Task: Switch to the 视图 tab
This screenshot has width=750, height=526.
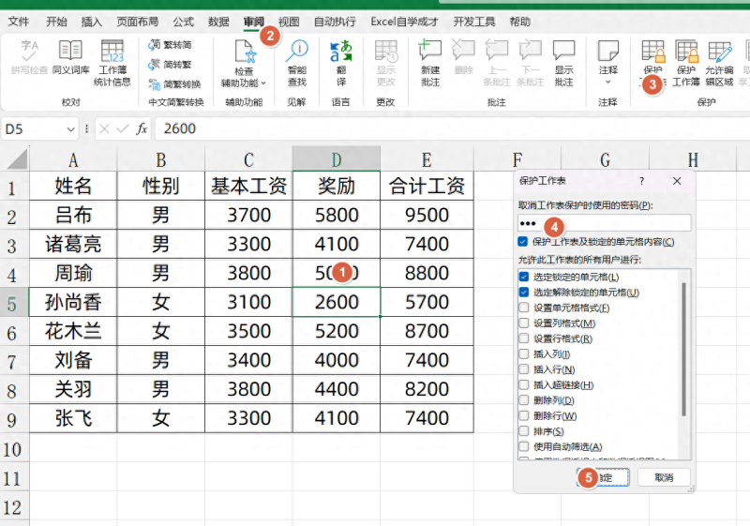Action: click(289, 22)
